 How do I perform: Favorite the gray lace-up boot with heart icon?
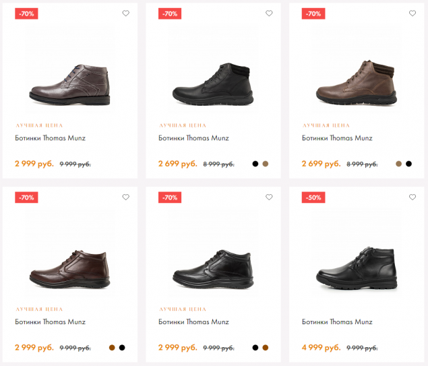[125, 13]
